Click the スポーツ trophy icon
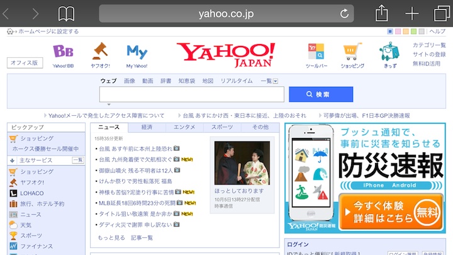453x255 pixels. [13, 235]
